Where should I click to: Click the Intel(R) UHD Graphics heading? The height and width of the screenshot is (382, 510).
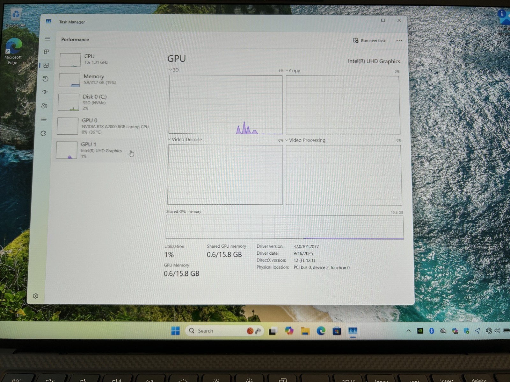(374, 61)
